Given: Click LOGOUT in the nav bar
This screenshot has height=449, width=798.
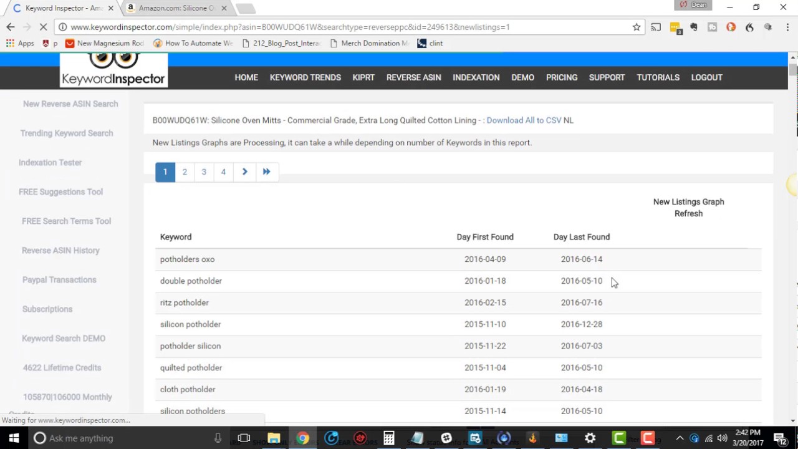Looking at the screenshot, I should click(x=707, y=77).
